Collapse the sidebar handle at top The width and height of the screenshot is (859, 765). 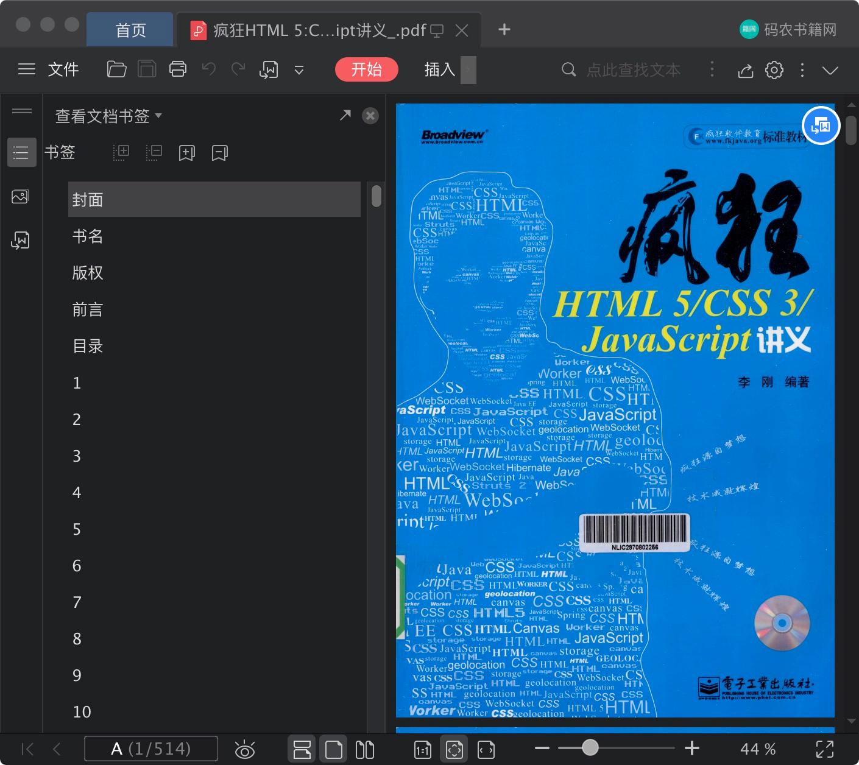(x=22, y=111)
